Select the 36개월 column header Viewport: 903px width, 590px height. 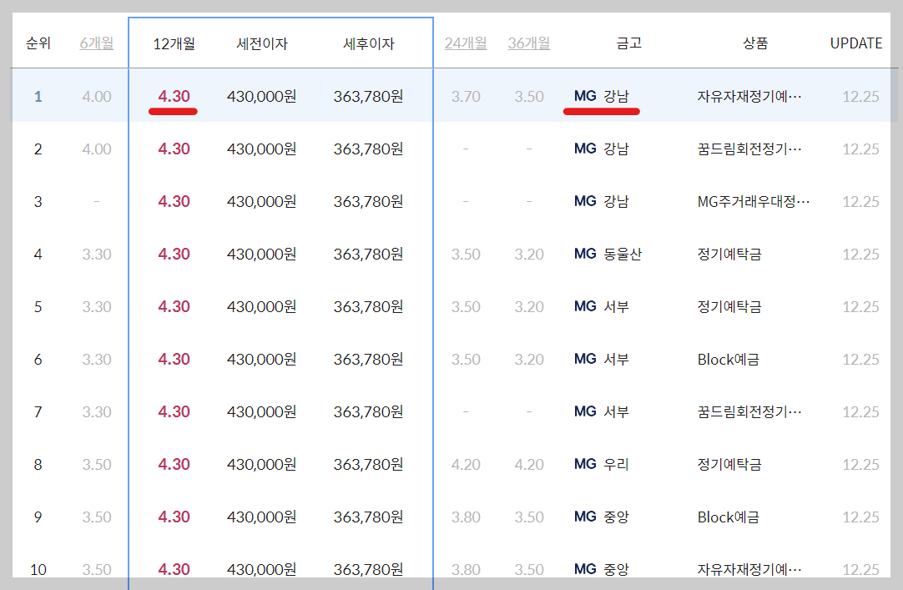[529, 43]
